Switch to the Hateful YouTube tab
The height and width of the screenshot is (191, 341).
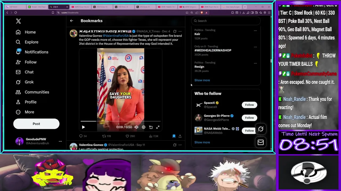pyautogui.click(x=167, y=7)
